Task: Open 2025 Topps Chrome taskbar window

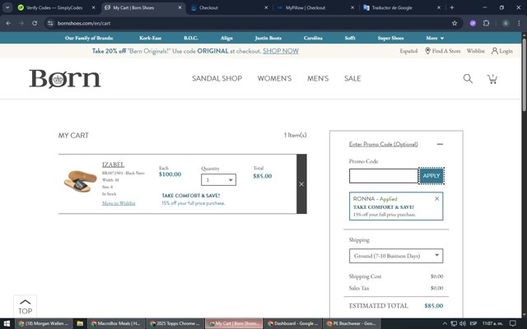Action: [175, 323]
